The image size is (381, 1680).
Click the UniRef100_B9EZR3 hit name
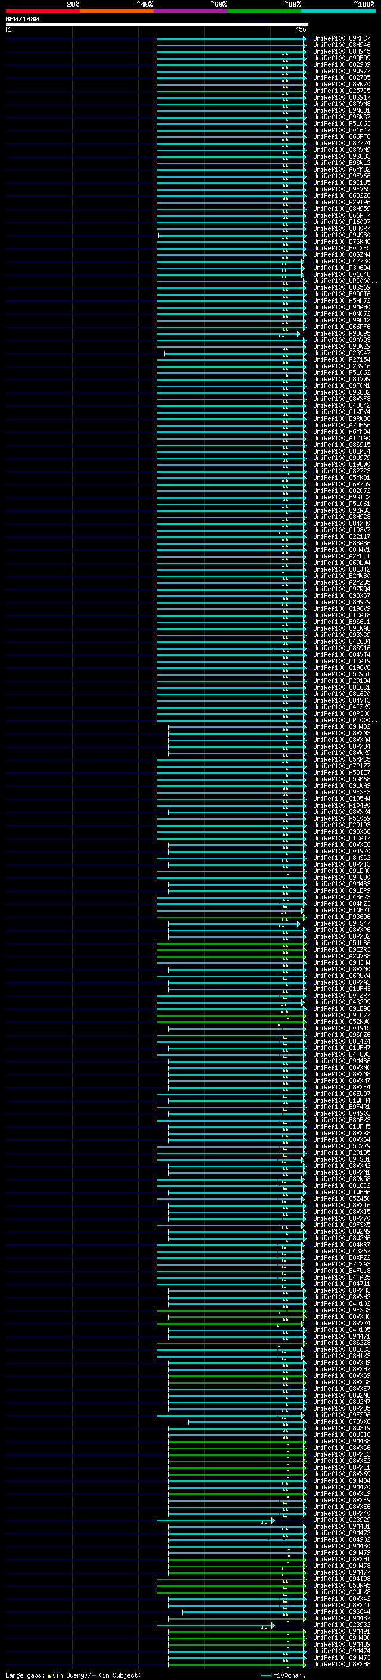pos(342,949)
